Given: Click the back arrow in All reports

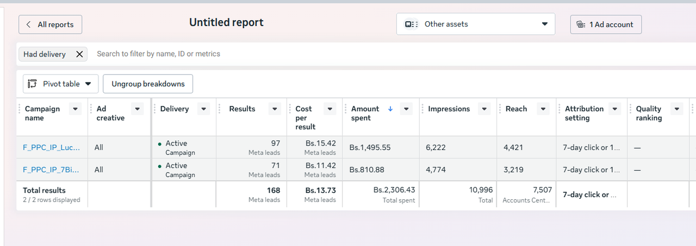Looking at the screenshot, I should [x=29, y=24].
